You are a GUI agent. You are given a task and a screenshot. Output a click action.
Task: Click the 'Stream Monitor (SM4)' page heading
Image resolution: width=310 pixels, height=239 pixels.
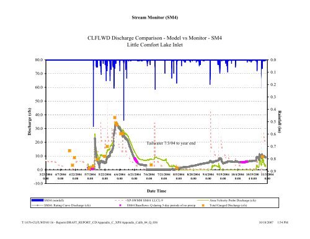pyautogui.click(x=155, y=17)
